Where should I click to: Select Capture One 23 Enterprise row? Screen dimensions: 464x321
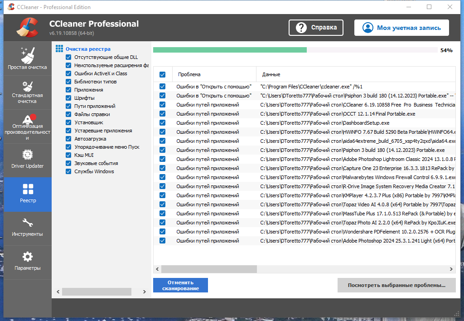pyautogui.click(x=304, y=168)
